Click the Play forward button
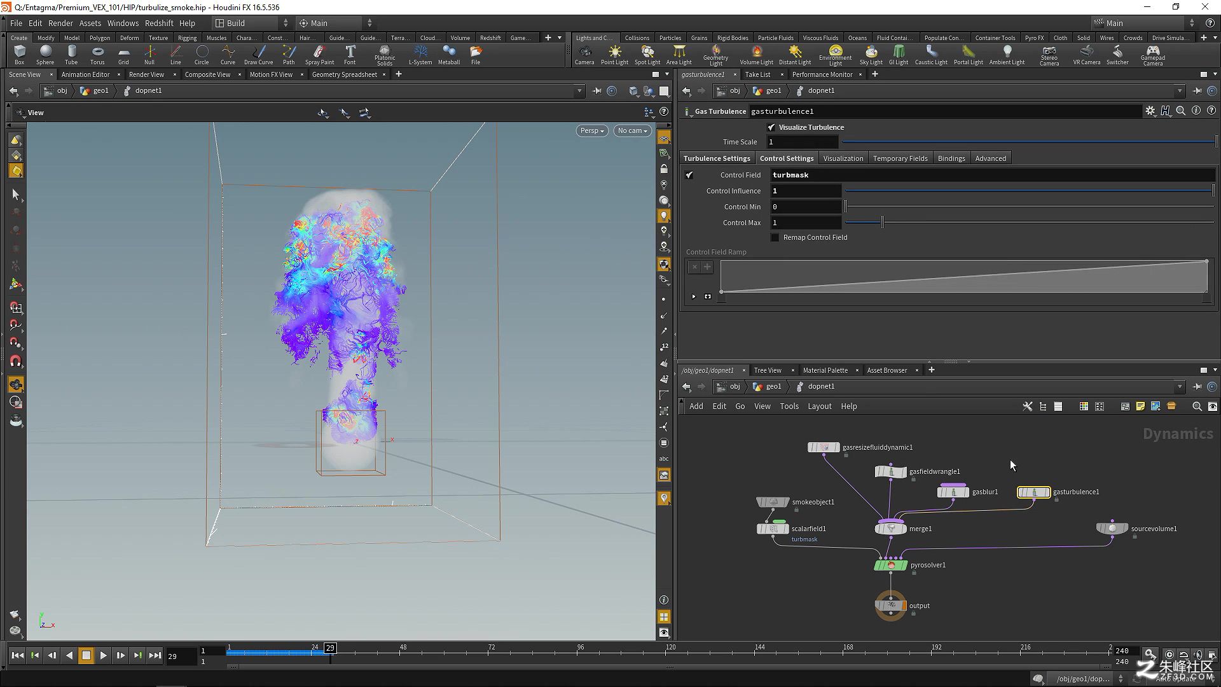The width and height of the screenshot is (1221, 687). 103,655
